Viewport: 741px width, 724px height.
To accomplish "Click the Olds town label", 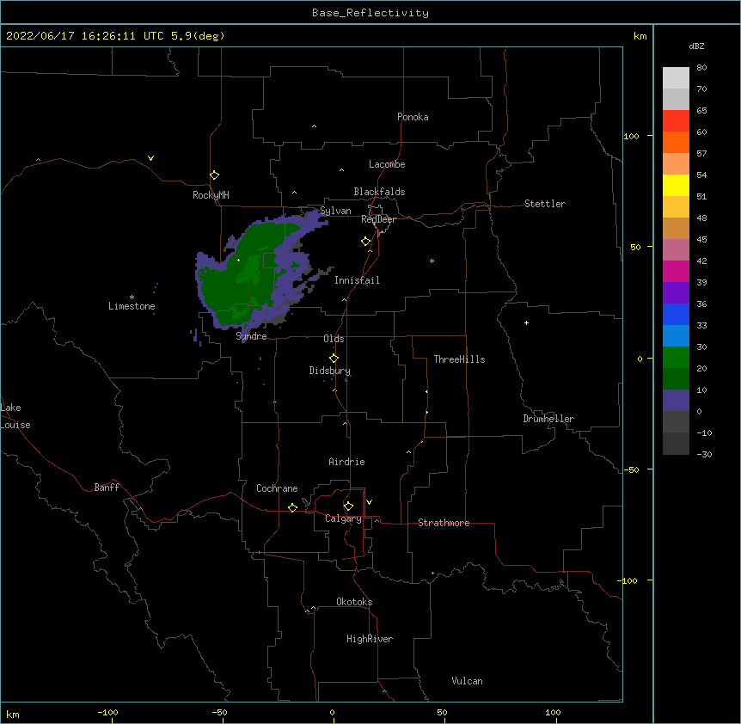I will (x=334, y=339).
